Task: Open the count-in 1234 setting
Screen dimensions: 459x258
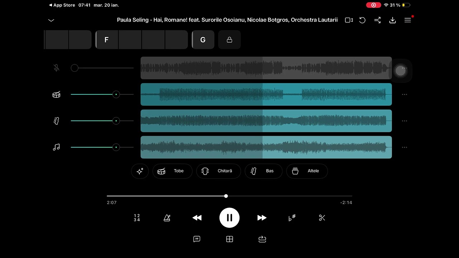Action: 137,218
